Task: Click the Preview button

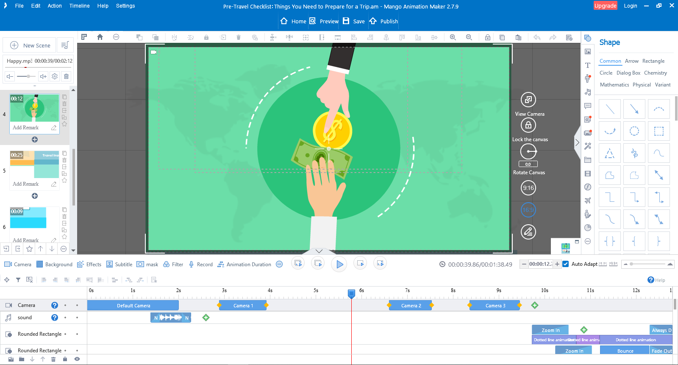Action: tap(324, 21)
